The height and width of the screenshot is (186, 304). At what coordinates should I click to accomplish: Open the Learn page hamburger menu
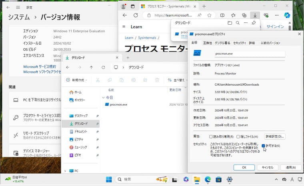click(124, 27)
